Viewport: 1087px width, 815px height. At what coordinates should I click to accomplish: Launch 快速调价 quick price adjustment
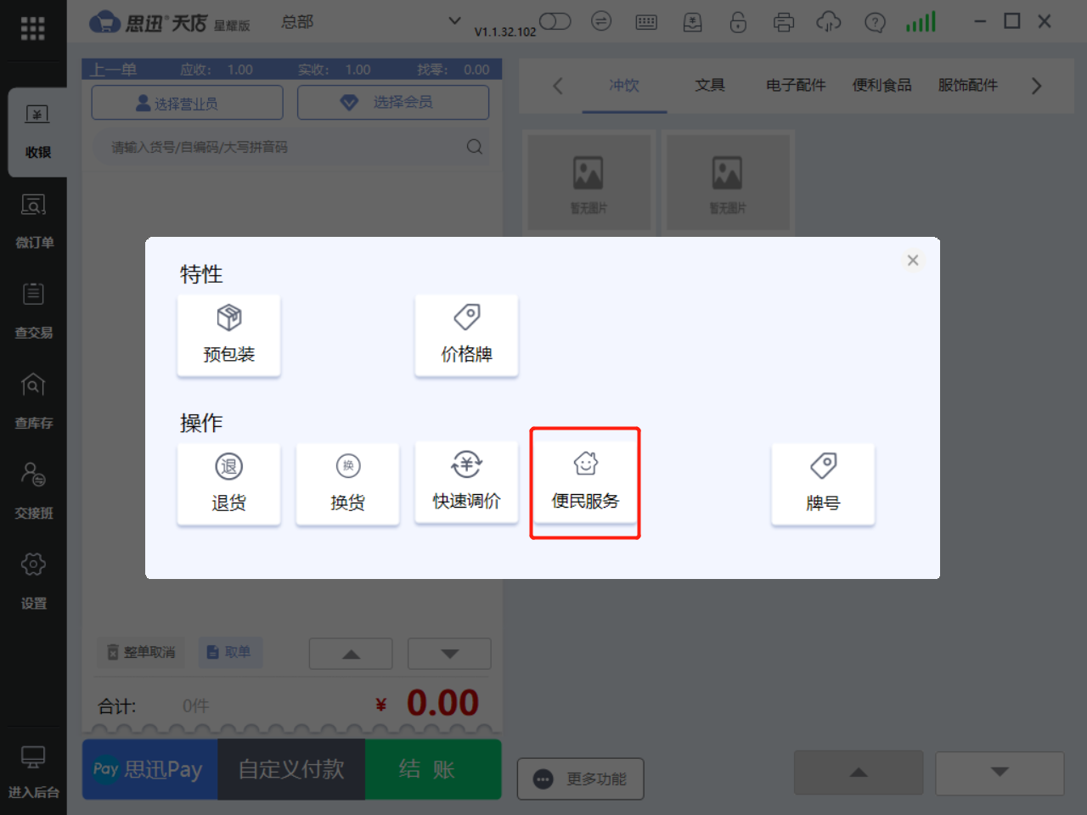click(x=466, y=483)
